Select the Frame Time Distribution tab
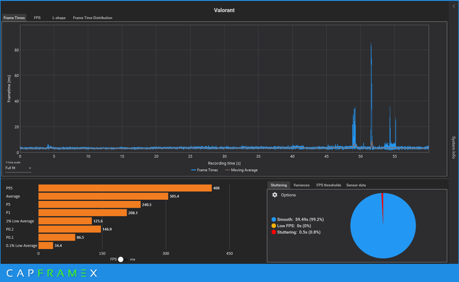 [x=92, y=18]
